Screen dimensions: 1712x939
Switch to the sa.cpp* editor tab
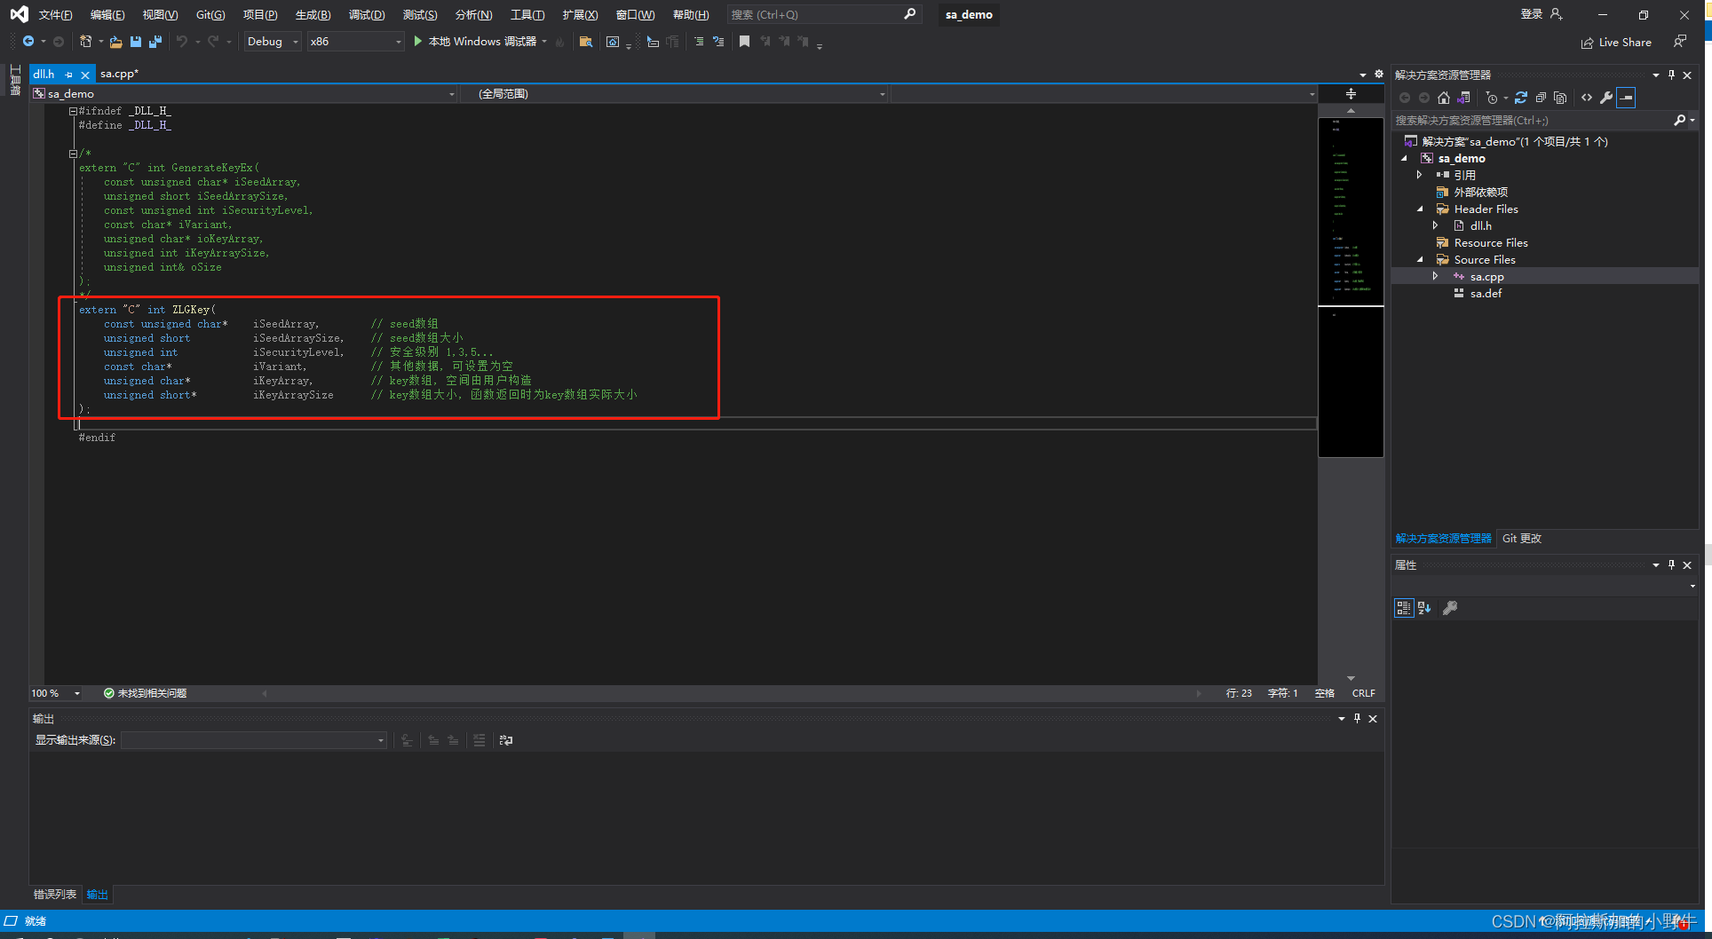[120, 75]
